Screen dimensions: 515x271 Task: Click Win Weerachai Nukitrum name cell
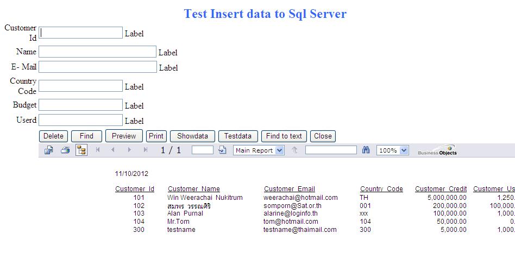tap(205, 198)
